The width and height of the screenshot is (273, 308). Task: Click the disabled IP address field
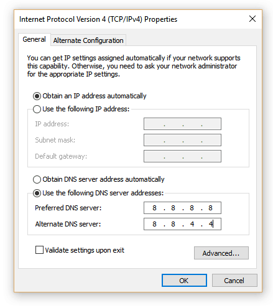[182, 124]
